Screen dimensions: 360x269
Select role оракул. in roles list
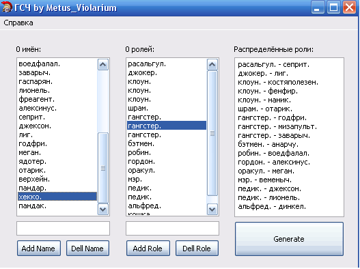167,170
